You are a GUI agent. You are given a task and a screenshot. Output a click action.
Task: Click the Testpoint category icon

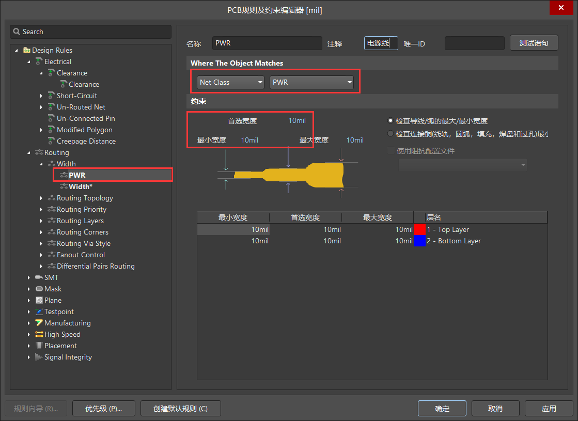click(x=39, y=311)
